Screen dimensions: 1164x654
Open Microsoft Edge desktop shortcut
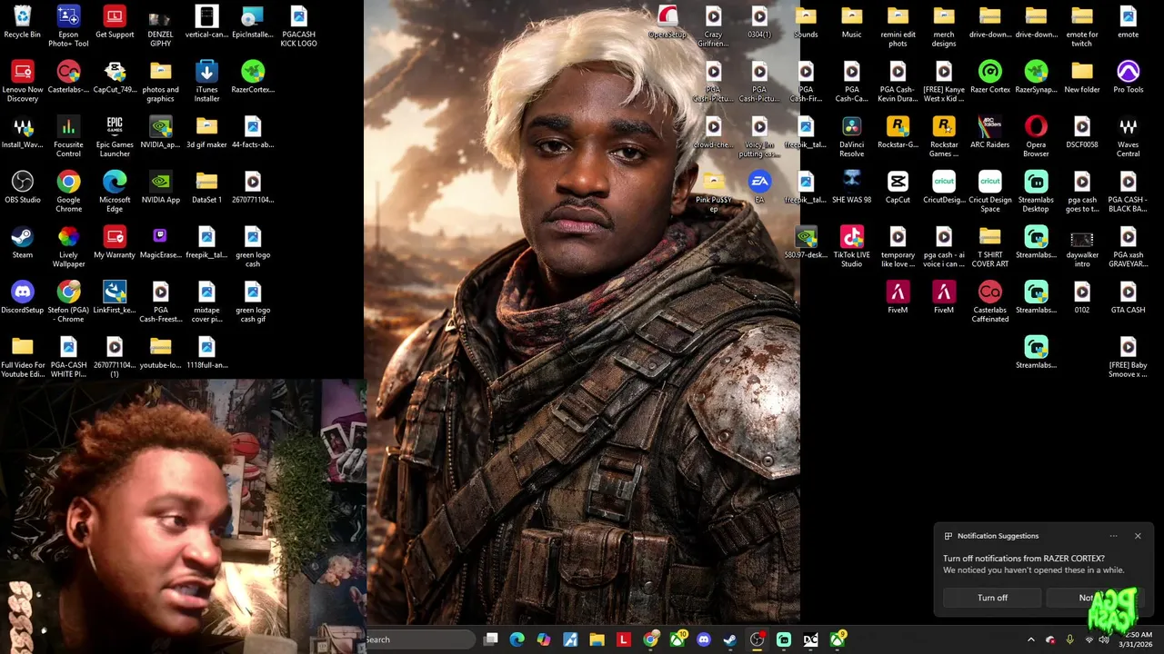[x=115, y=192]
